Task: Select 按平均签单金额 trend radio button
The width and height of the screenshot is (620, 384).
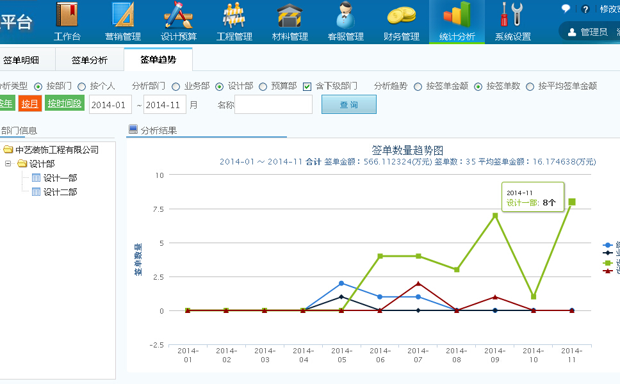Action: (x=530, y=86)
